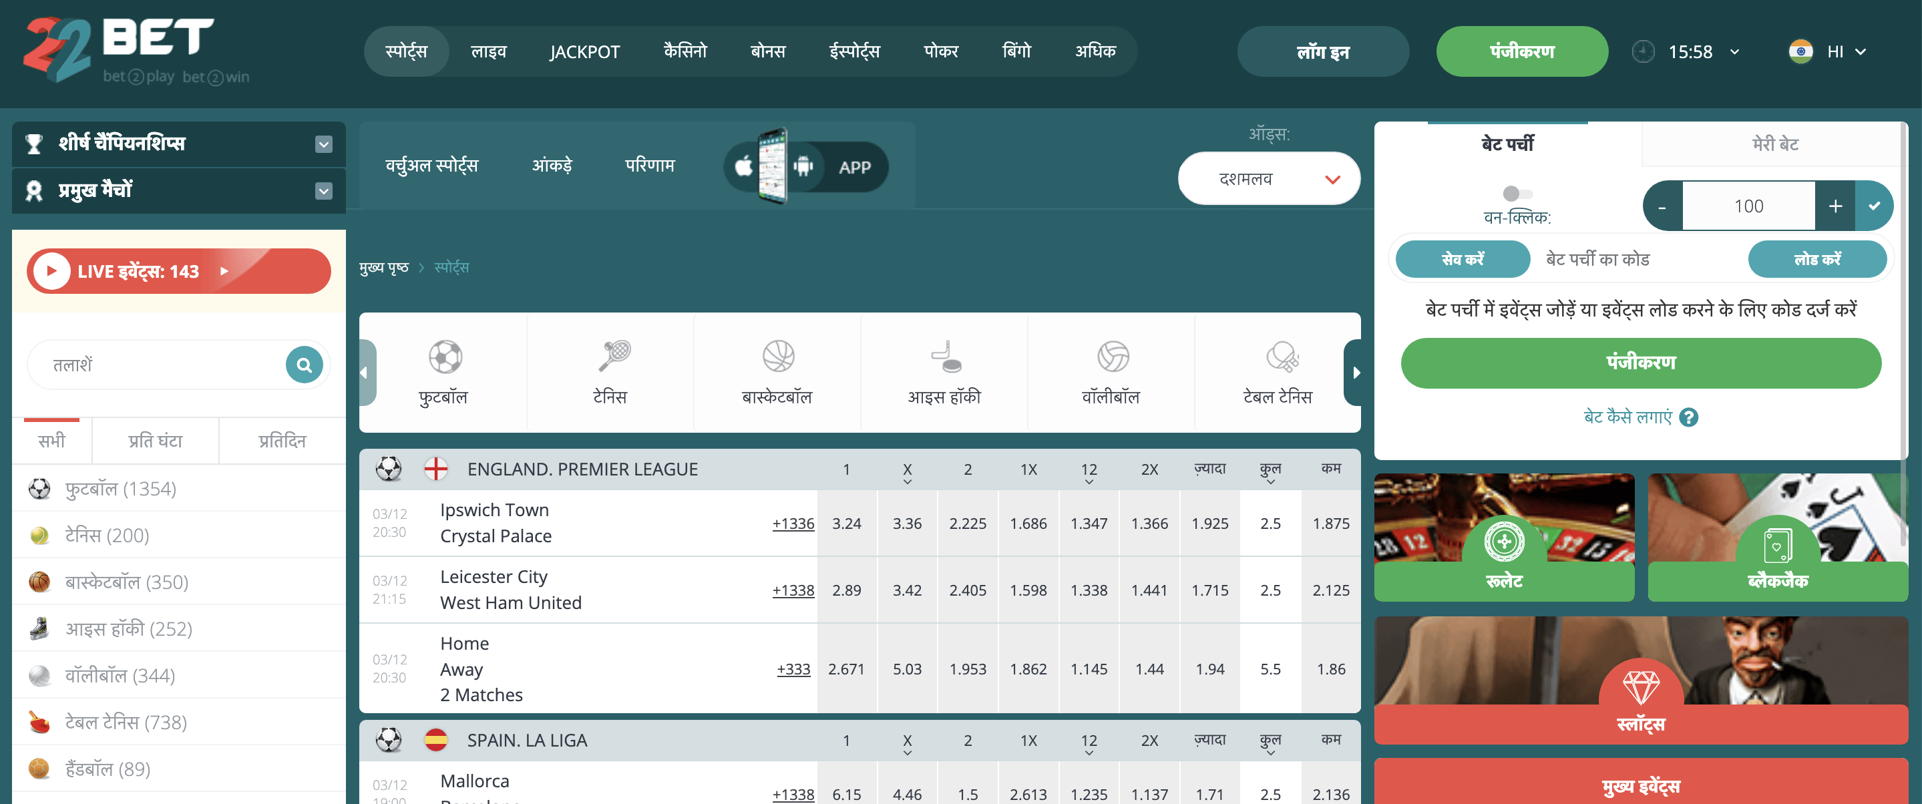Decrease stake with minus button
1922x804 pixels.
point(1662,206)
